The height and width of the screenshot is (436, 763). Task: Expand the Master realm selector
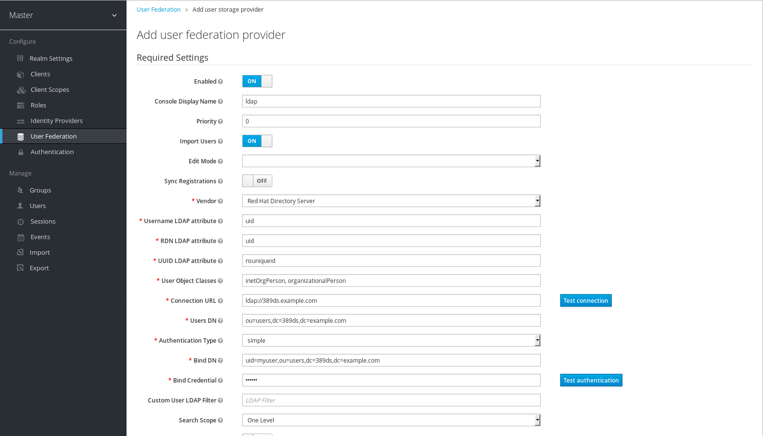[63, 15]
